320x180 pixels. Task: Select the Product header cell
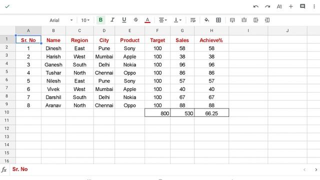[x=129, y=40]
